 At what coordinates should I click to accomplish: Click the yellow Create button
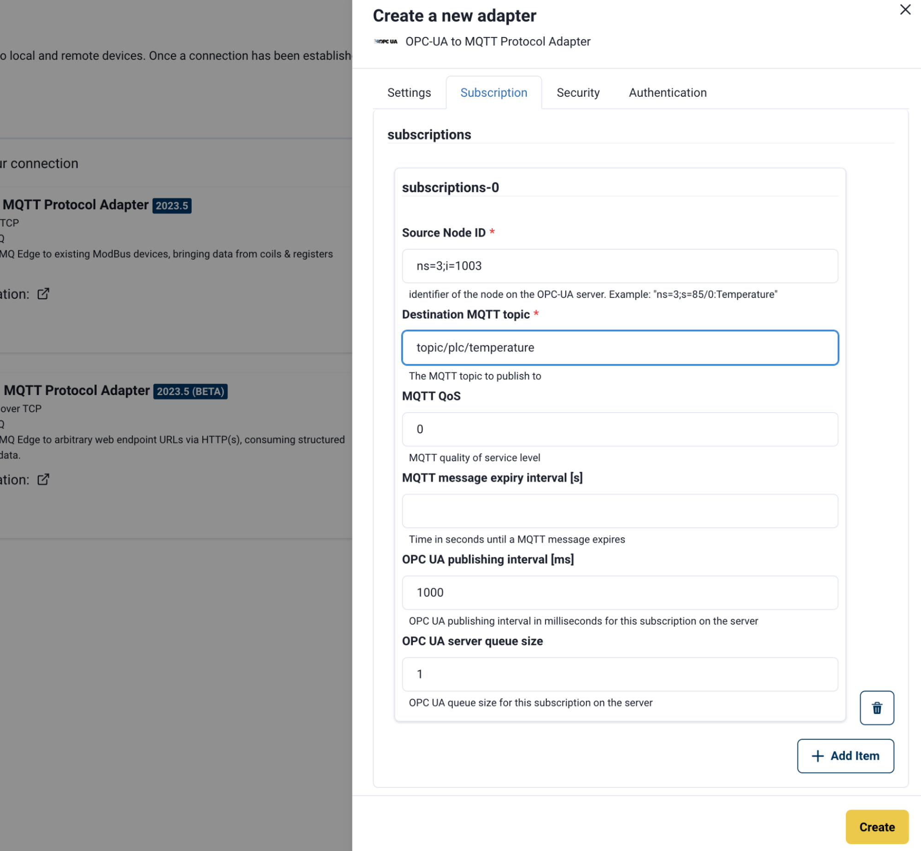point(877,827)
